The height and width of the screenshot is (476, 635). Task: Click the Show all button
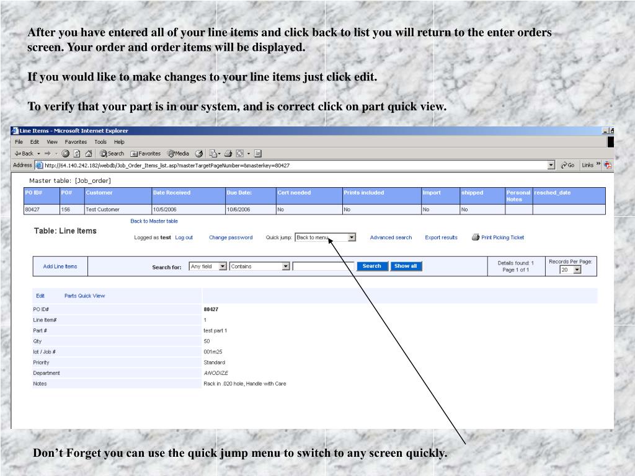coord(406,267)
